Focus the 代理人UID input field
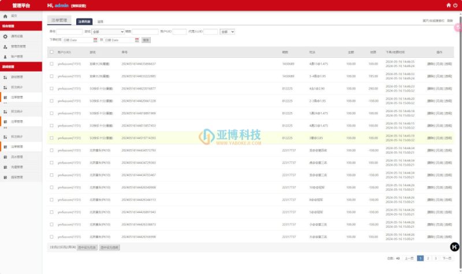The height and width of the screenshot is (274, 462). point(210,32)
